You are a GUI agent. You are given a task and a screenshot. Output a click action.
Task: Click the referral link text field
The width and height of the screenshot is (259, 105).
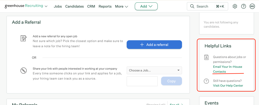tap(142, 81)
